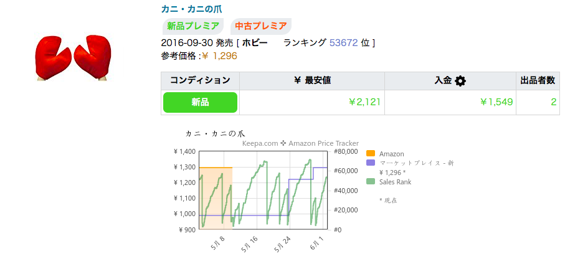Click the green 新品 condition button
Viewport: 565px width, 256px height.
tap(200, 102)
